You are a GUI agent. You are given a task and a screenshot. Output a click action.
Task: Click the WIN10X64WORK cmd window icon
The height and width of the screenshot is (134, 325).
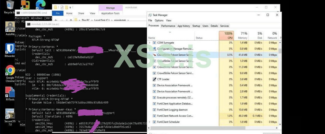[18, 13]
